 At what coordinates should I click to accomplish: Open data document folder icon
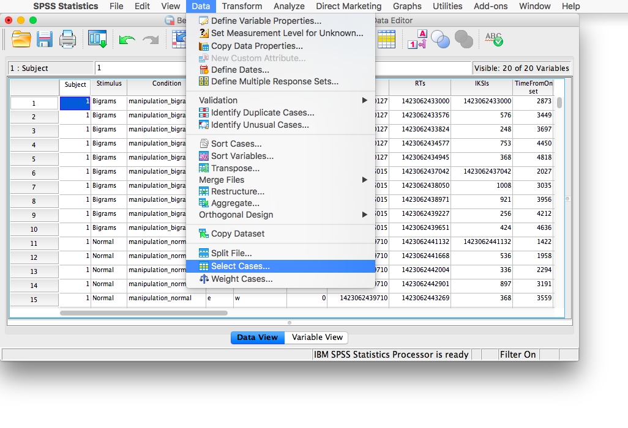tap(21, 39)
